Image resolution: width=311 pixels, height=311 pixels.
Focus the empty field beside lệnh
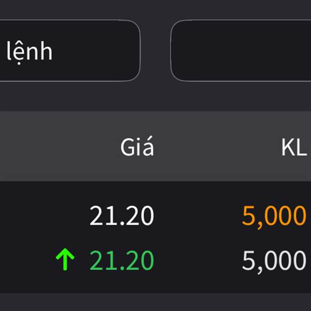pyautogui.click(x=241, y=51)
